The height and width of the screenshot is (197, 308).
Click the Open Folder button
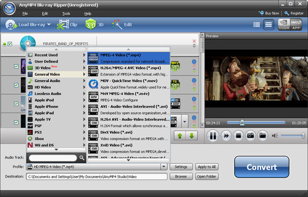[207, 176]
